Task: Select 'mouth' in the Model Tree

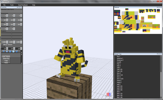Action: pyautogui.click(x=119, y=62)
